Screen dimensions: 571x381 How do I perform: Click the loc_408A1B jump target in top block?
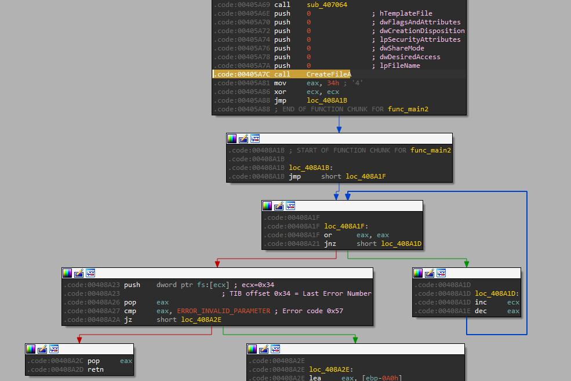[x=326, y=100]
